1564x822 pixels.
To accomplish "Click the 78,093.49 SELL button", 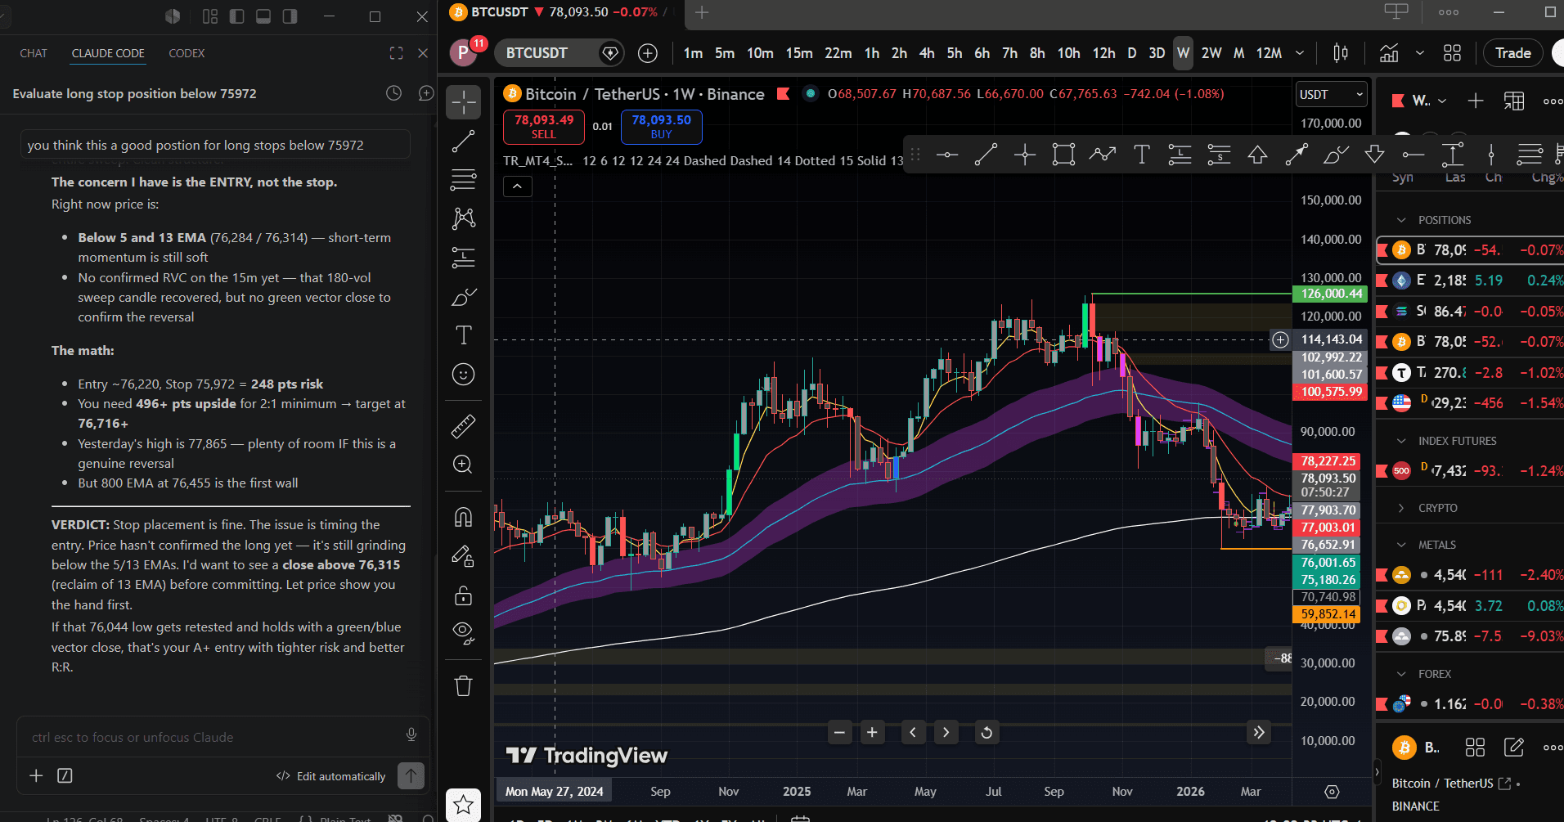I will (x=544, y=126).
